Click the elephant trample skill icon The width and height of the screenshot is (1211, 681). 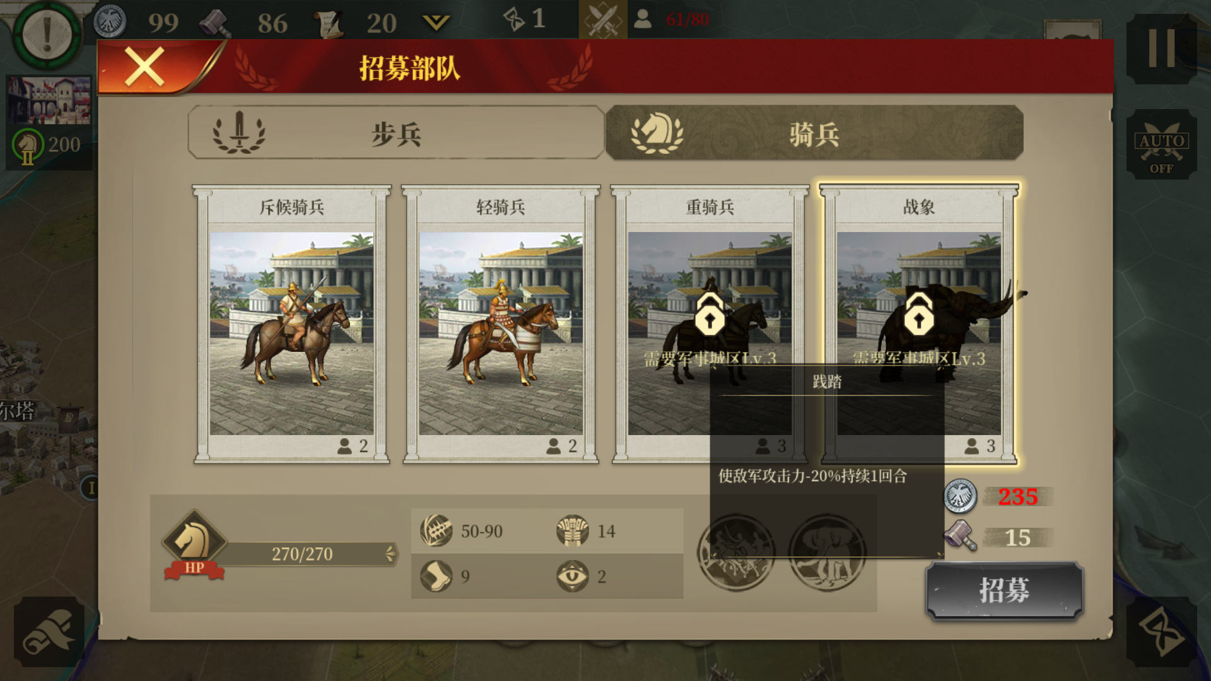point(827,553)
